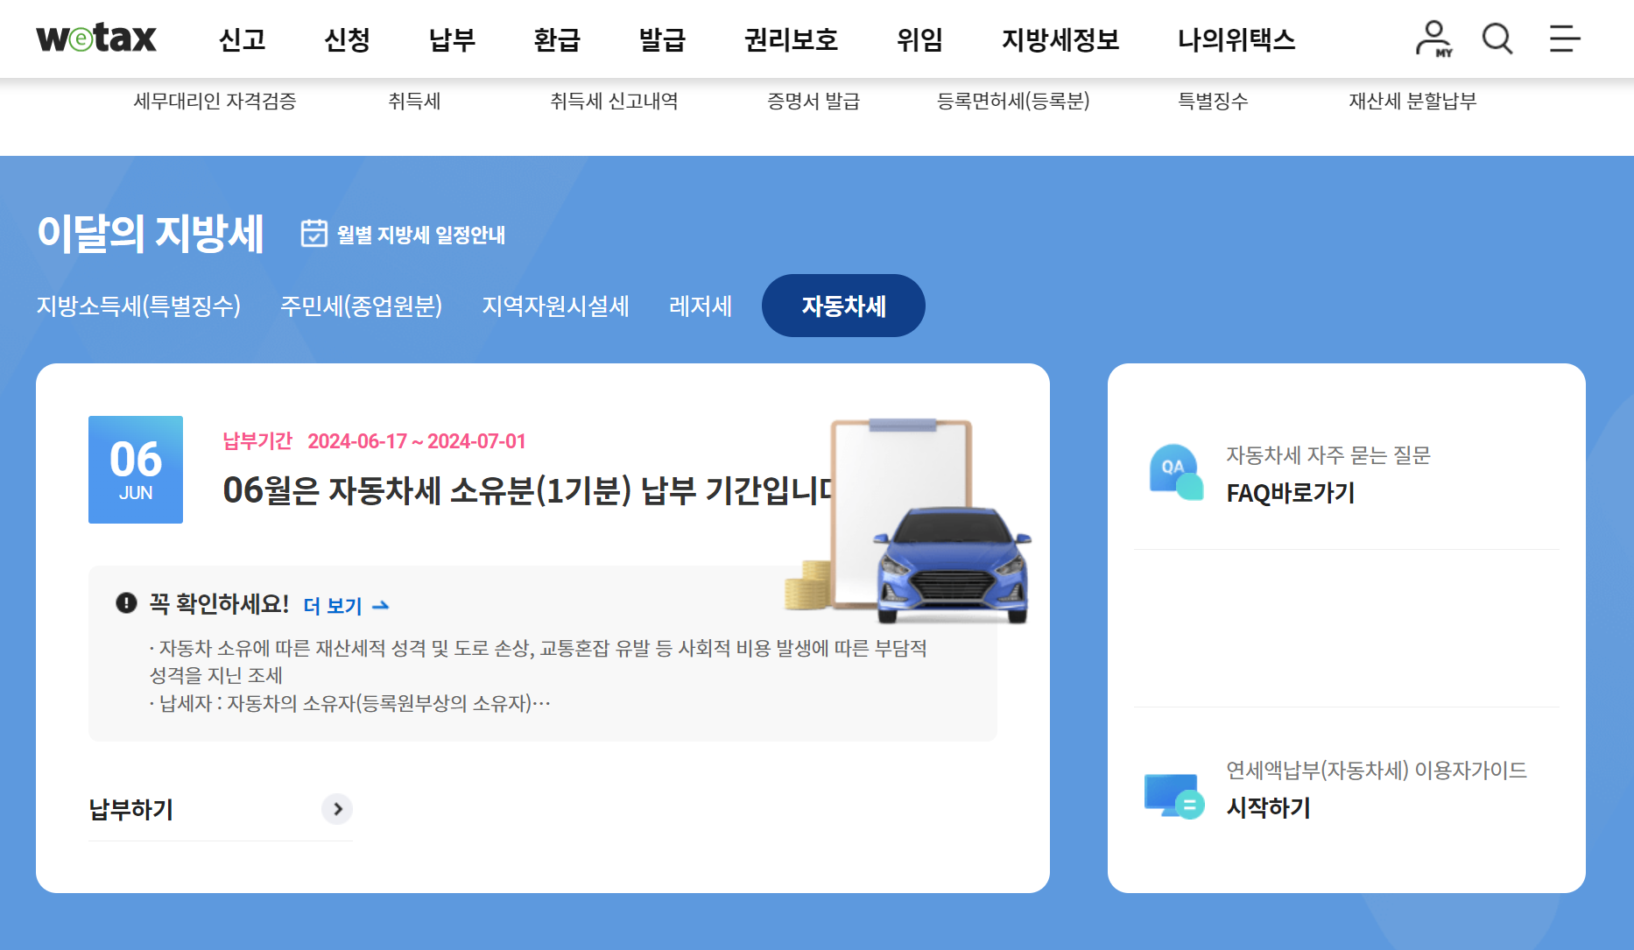Open the 권리보호 menu
1634x950 pixels.
pyautogui.click(x=791, y=39)
